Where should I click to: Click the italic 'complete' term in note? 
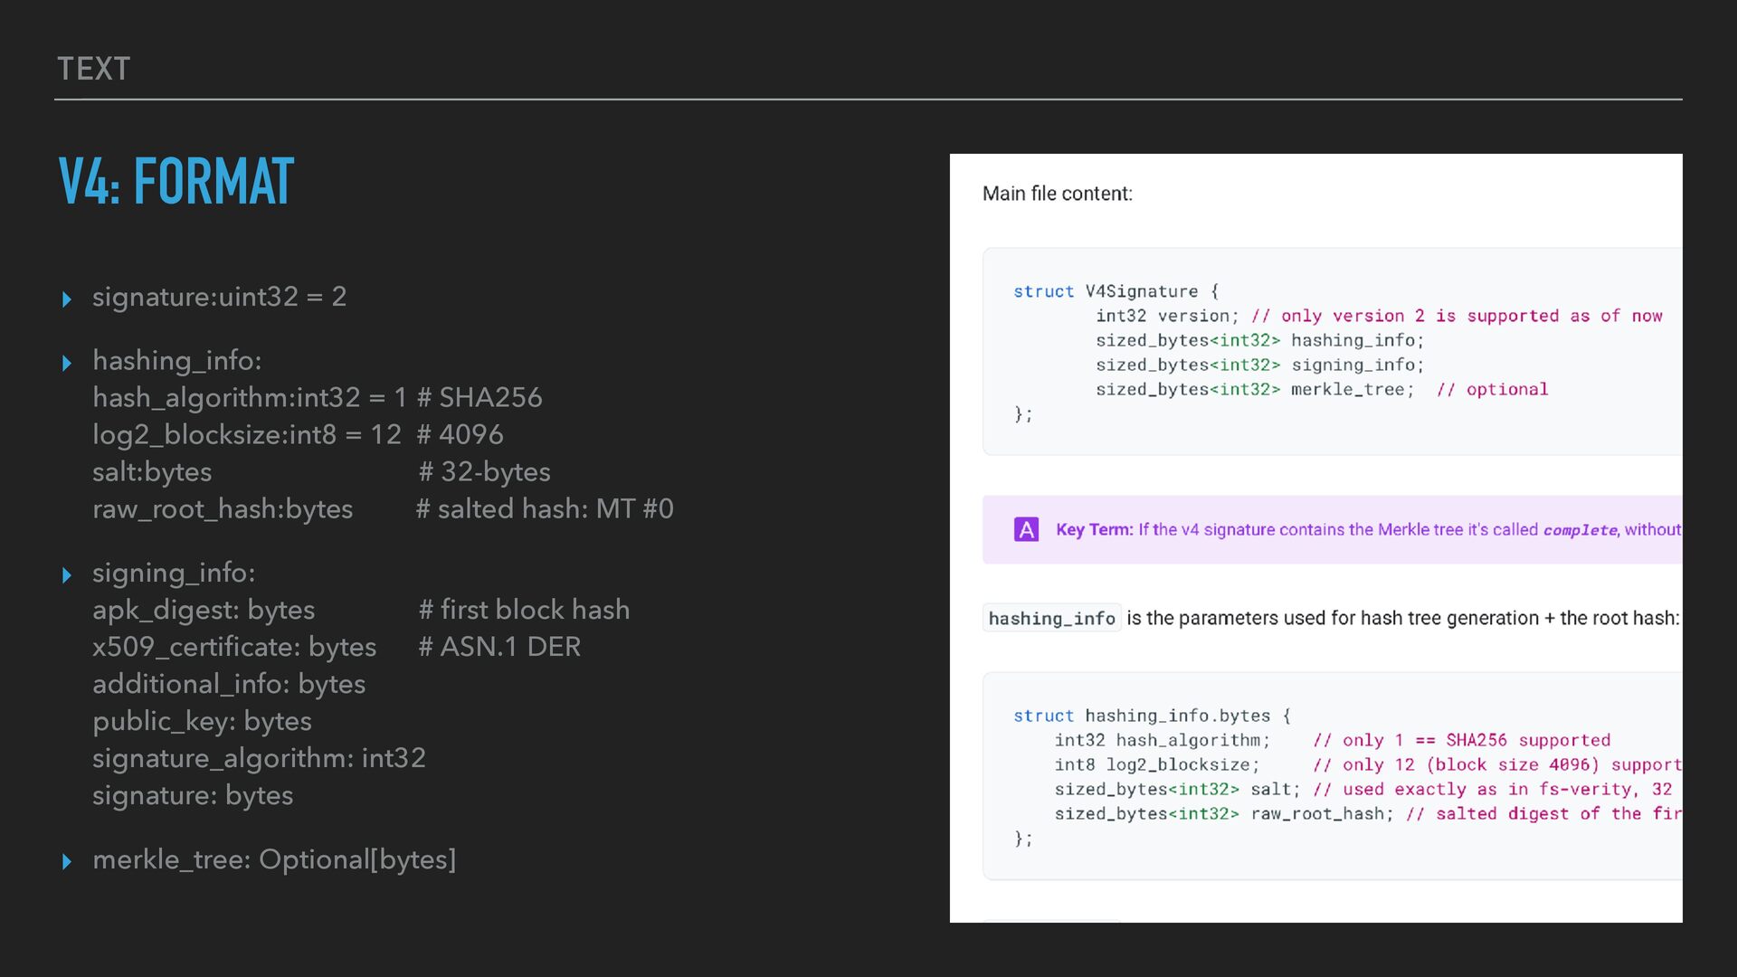coord(1580,530)
